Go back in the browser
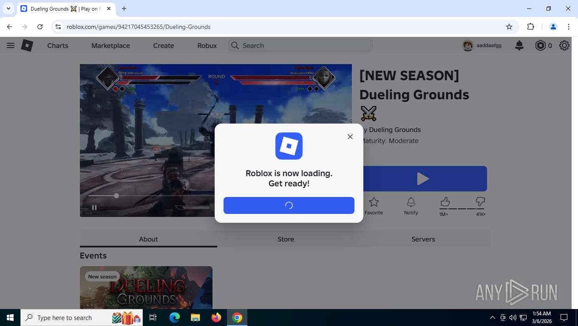 pos(9,27)
